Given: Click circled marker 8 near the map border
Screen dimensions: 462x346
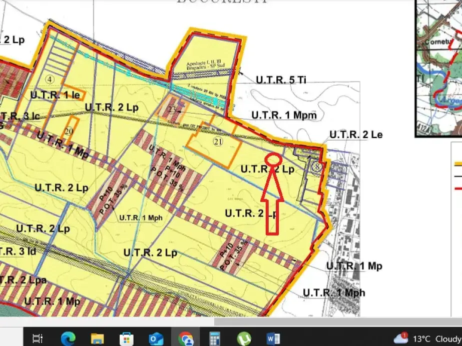Looking at the screenshot, I should [x=317, y=166].
